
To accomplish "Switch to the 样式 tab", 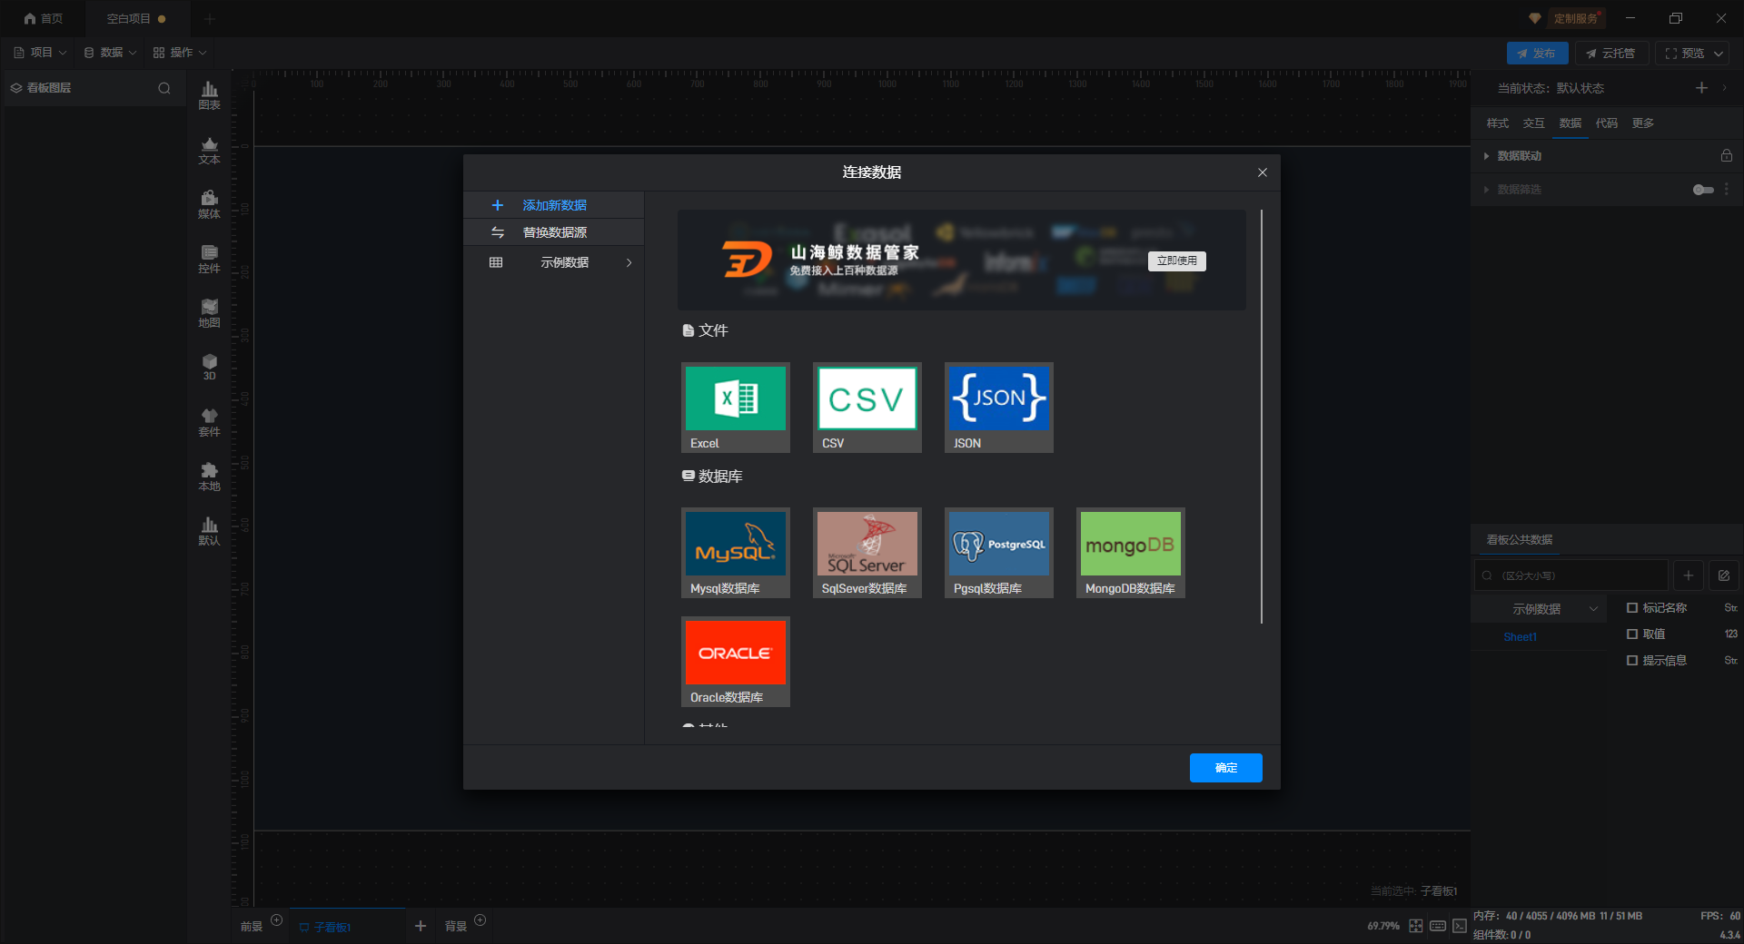I will pos(1498,123).
